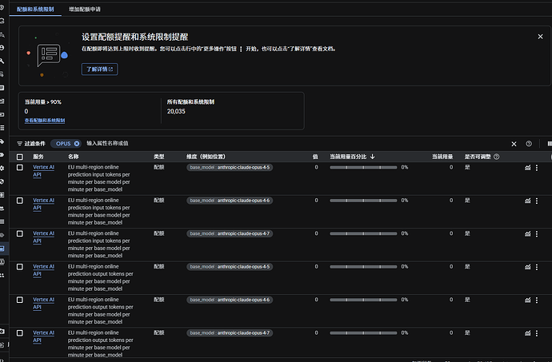
Task: Check the output tokens opus-4-6 row checkbox
Action: pyautogui.click(x=20, y=300)
